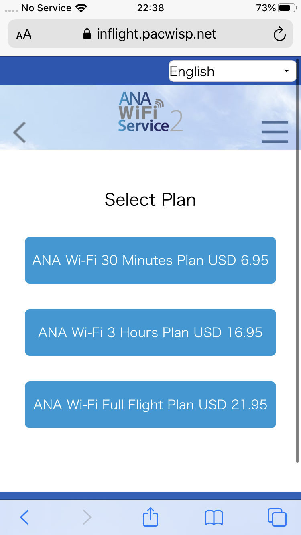301x535 pixels.
Task: Tap the padlock icon in address bar
Action: tap(87, 34)
